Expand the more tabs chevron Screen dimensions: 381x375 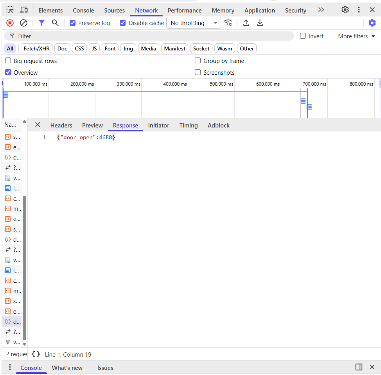click(321, 10)
